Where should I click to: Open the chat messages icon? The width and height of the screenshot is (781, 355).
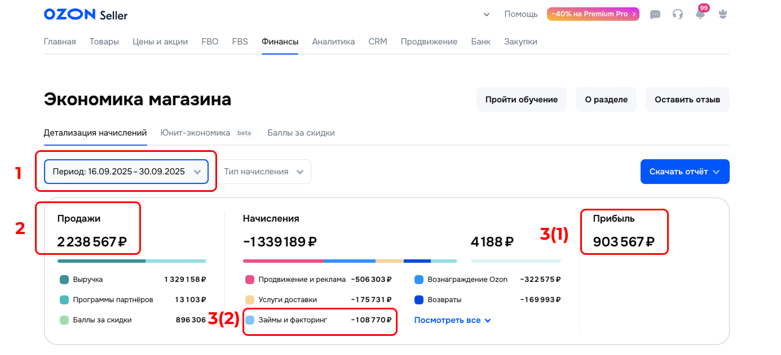655,15
